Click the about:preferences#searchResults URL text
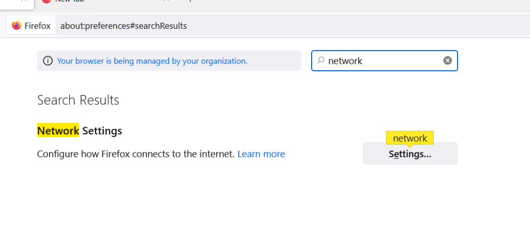Image resolution: width=530 pixels, height=231 pixels. [123, 26]
